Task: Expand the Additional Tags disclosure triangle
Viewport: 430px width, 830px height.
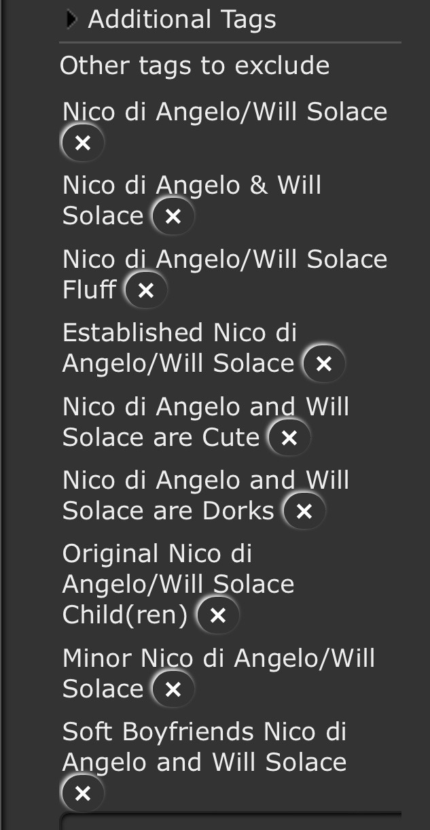Action: tap(71, 20)
